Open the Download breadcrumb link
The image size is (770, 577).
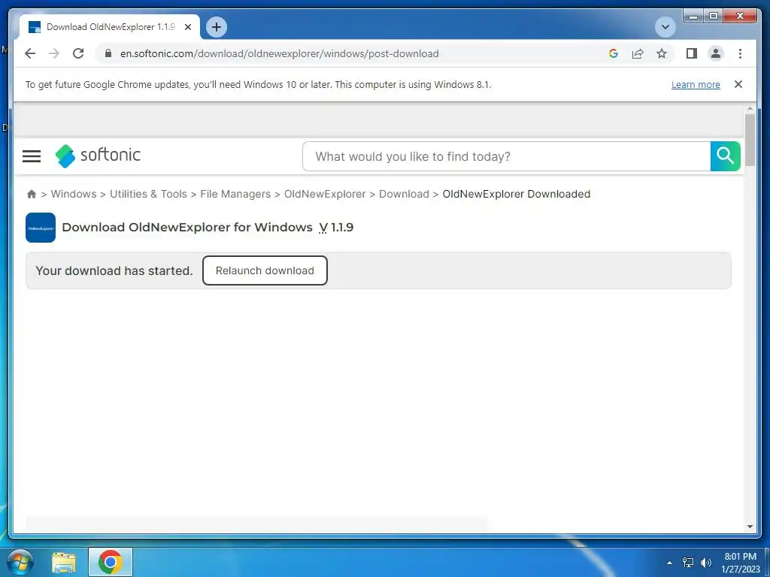coord(404,194)
